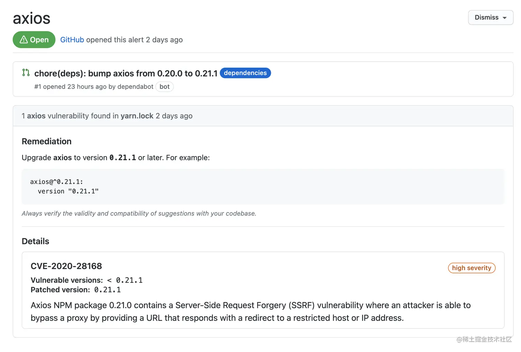
Task: Click the high severity badge
Action: (x=471, y=268)
